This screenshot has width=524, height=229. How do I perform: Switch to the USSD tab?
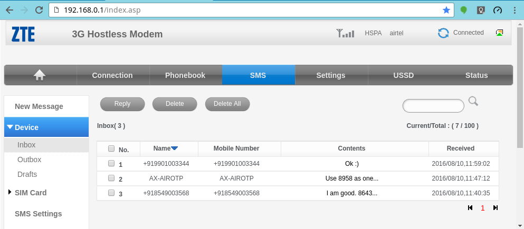[x=404, y=75]
